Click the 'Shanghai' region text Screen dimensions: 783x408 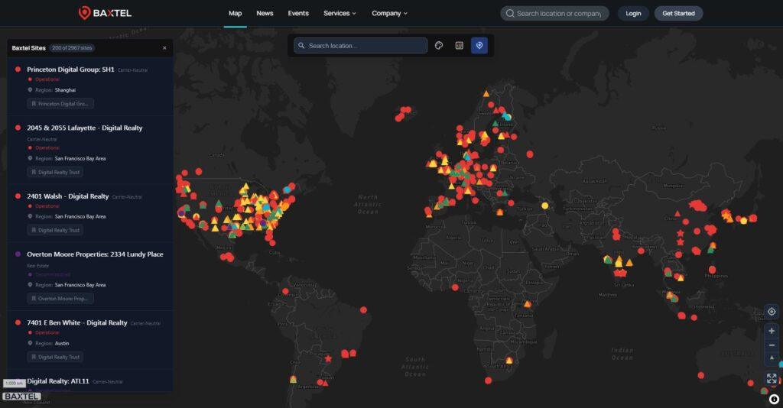point(65,90)
